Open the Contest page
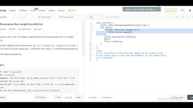Viewport: 193px width, 108px height. (42, 10)
